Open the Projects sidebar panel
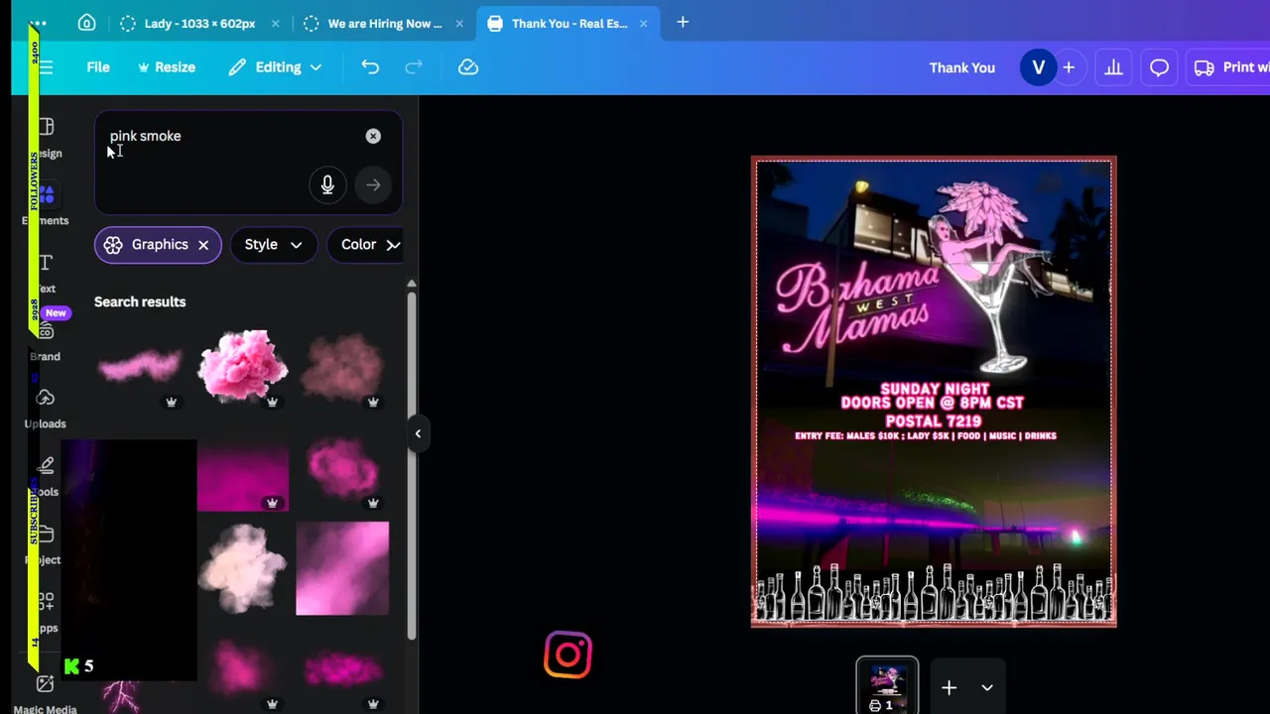 click(46, 544)
